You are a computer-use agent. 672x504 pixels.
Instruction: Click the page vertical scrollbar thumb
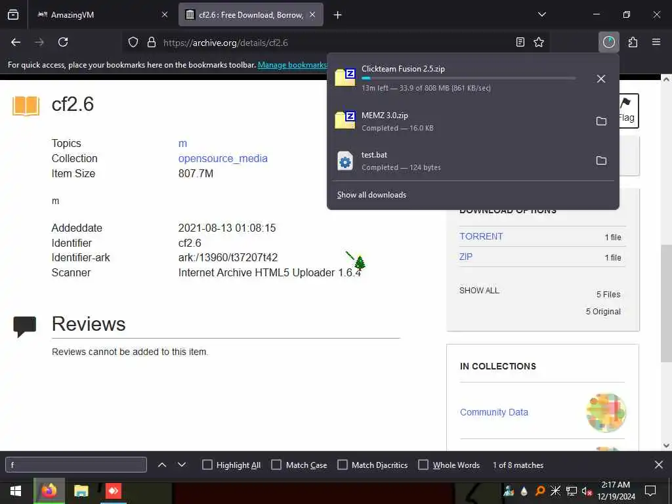666,303
